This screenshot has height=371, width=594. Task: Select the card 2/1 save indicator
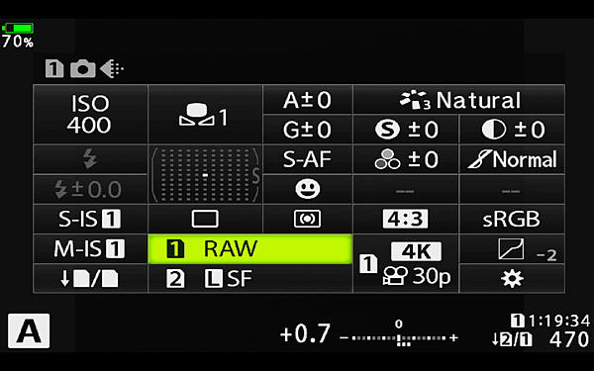coord(512,339)
